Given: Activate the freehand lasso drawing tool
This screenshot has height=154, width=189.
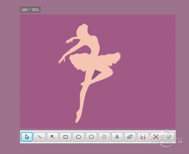Looking at the screenshot, I should (x=104, y=137).
